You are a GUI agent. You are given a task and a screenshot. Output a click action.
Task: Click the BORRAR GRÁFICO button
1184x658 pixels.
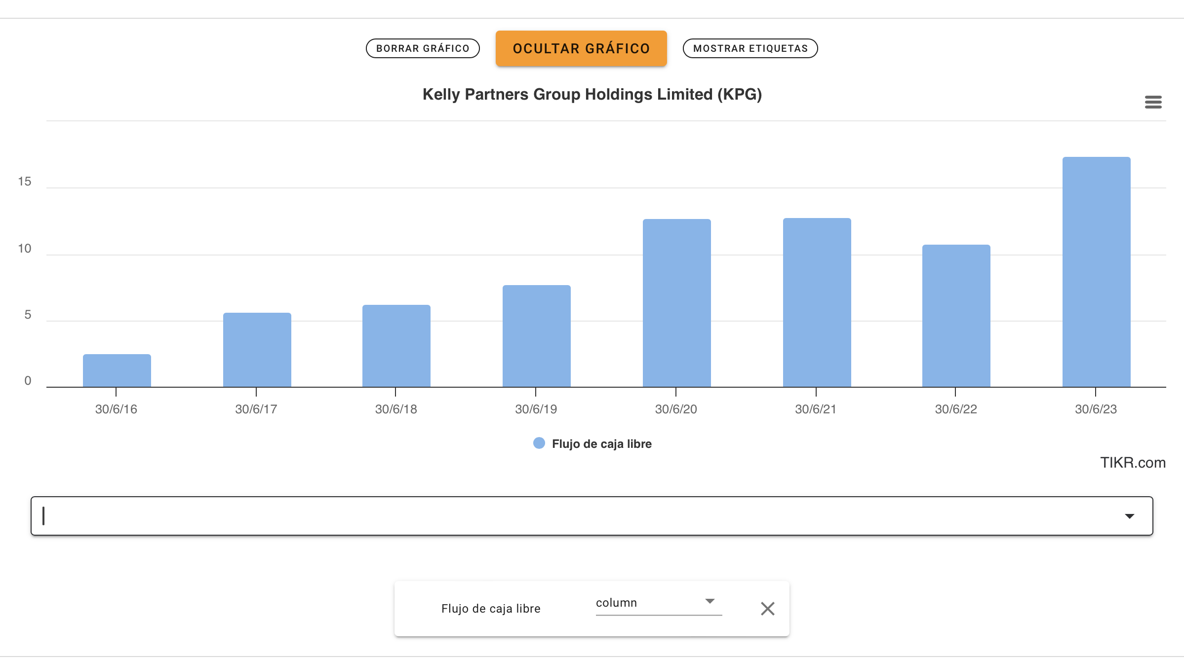tap(423, 48)
